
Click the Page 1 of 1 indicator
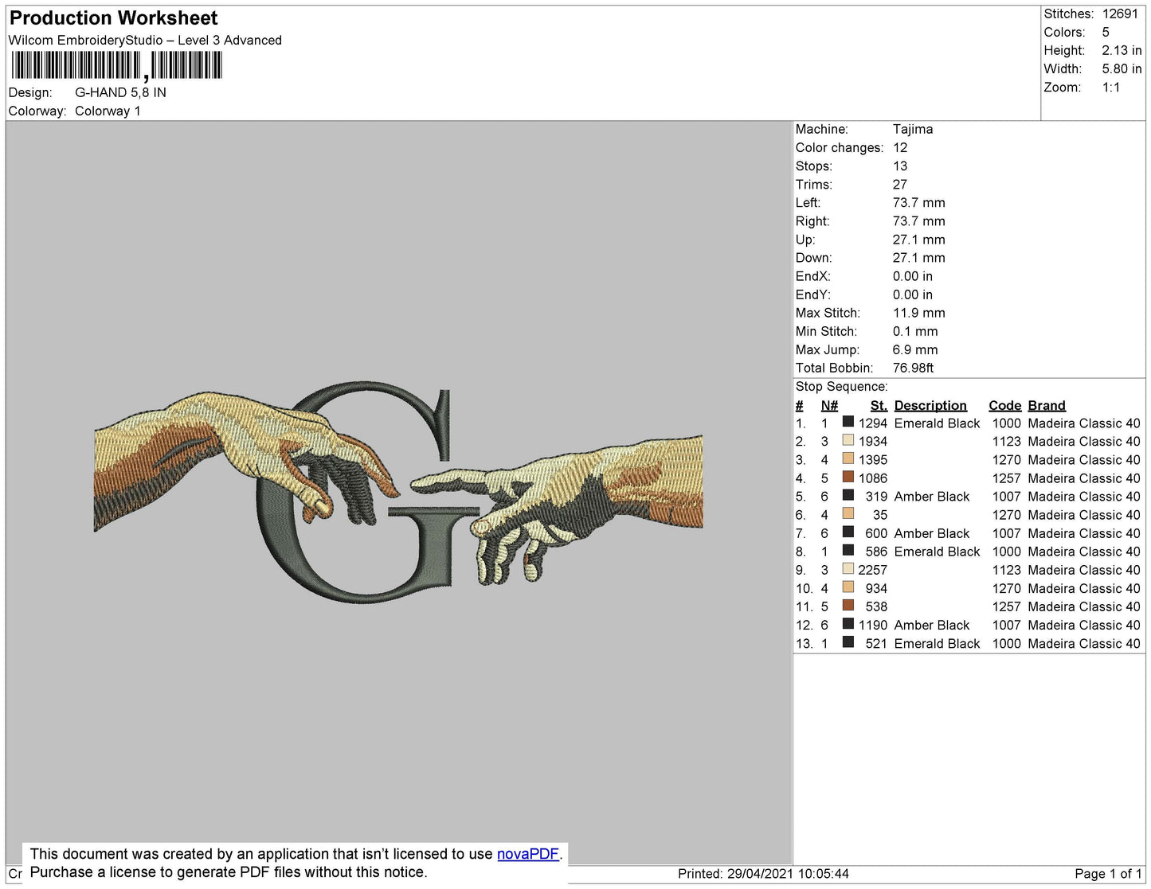[x=1108, y=873]
